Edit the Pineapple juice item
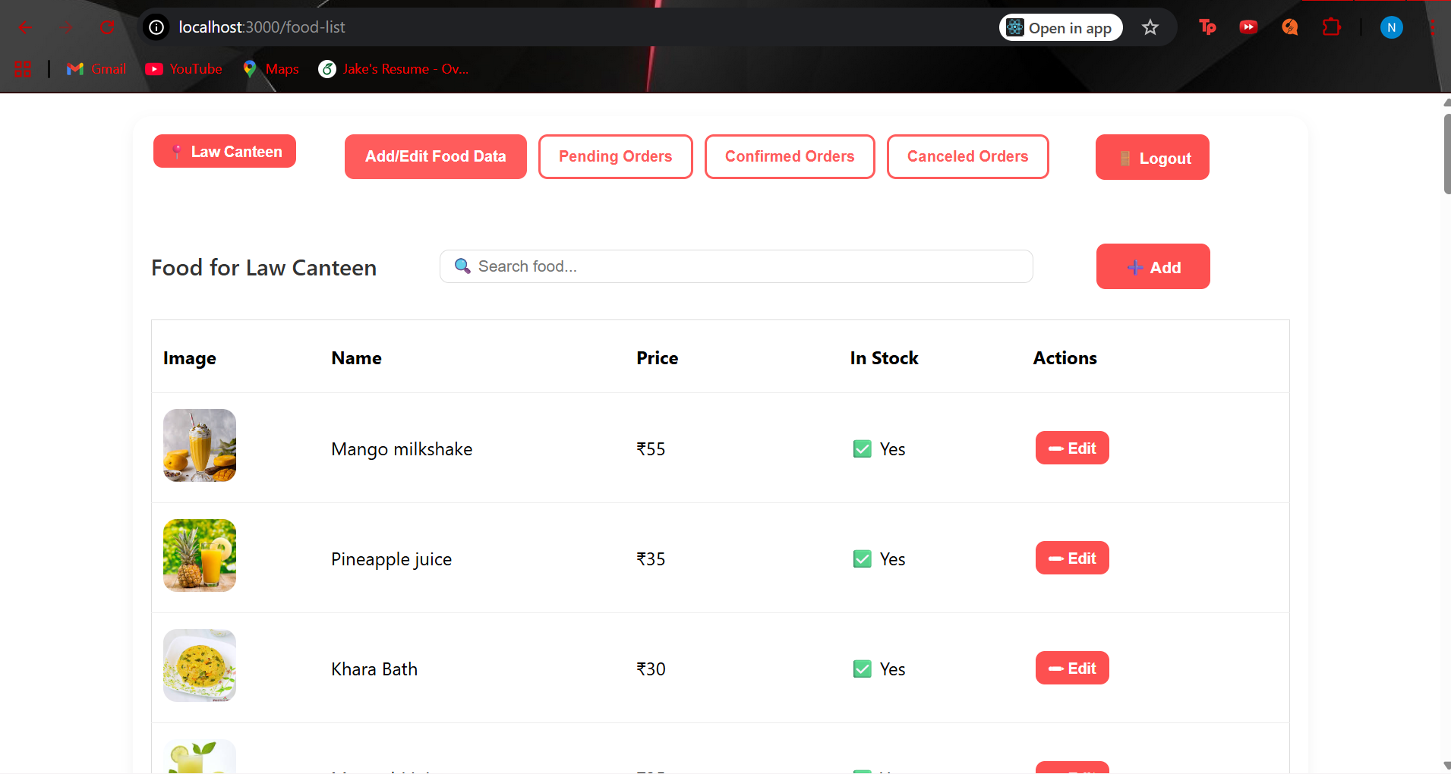Viewport: 1451px width, 774px height. tap(1072, 558)
